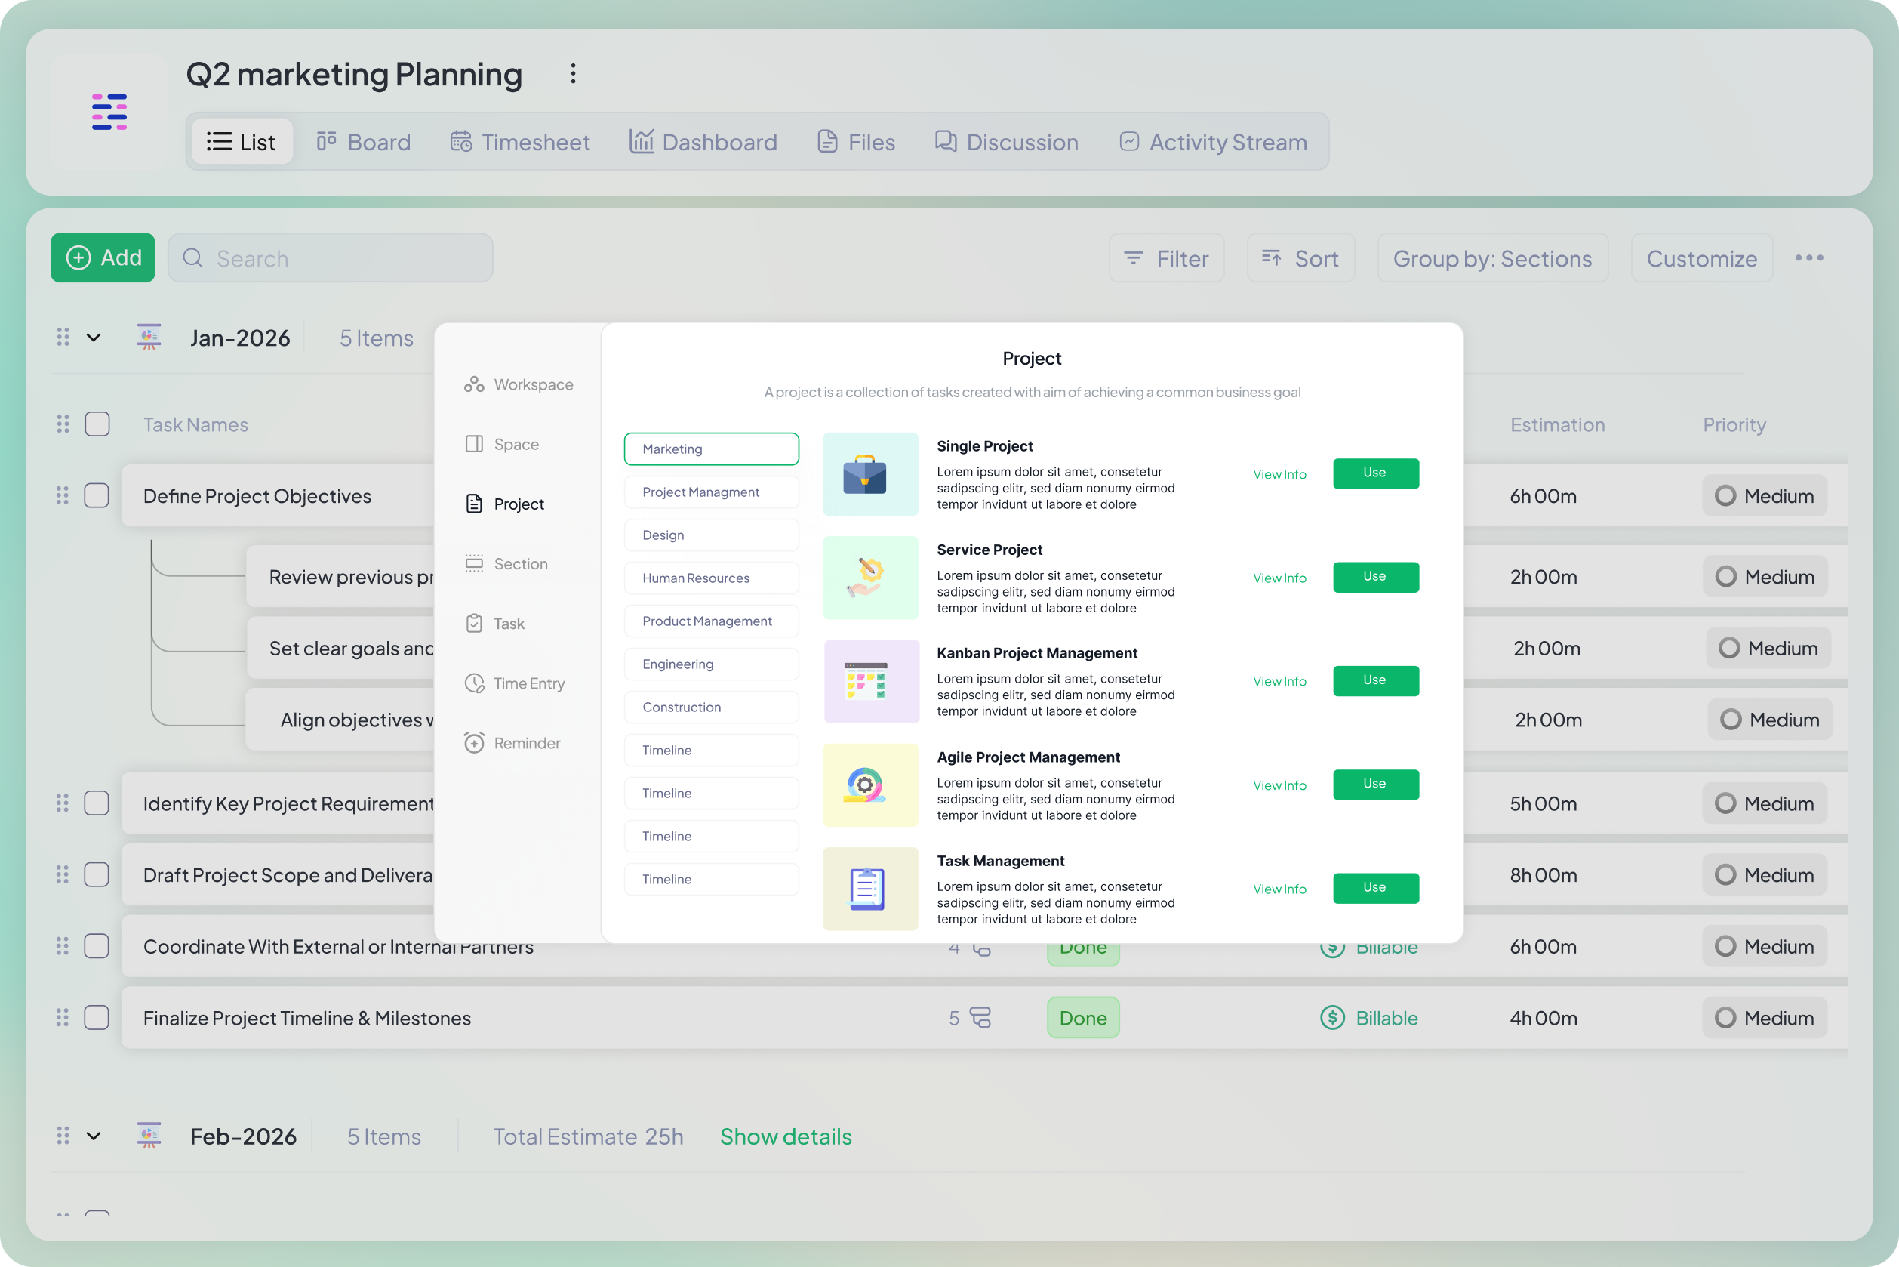This screenshot has height=1267, width=1899.
Task: Check the Coordinate With External Partners checkbox
Action: tap(96, 945)
